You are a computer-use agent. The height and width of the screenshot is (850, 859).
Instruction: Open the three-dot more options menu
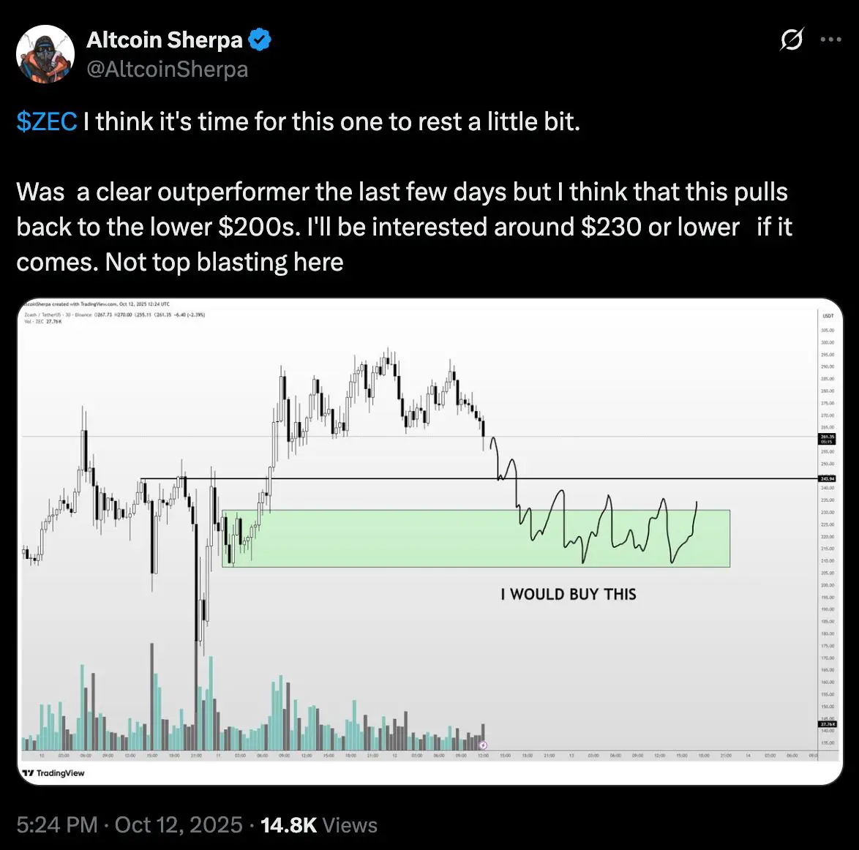(x=831, y=40)
